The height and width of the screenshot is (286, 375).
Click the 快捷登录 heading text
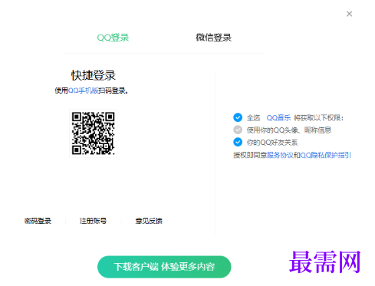click(x=94, y=75)
